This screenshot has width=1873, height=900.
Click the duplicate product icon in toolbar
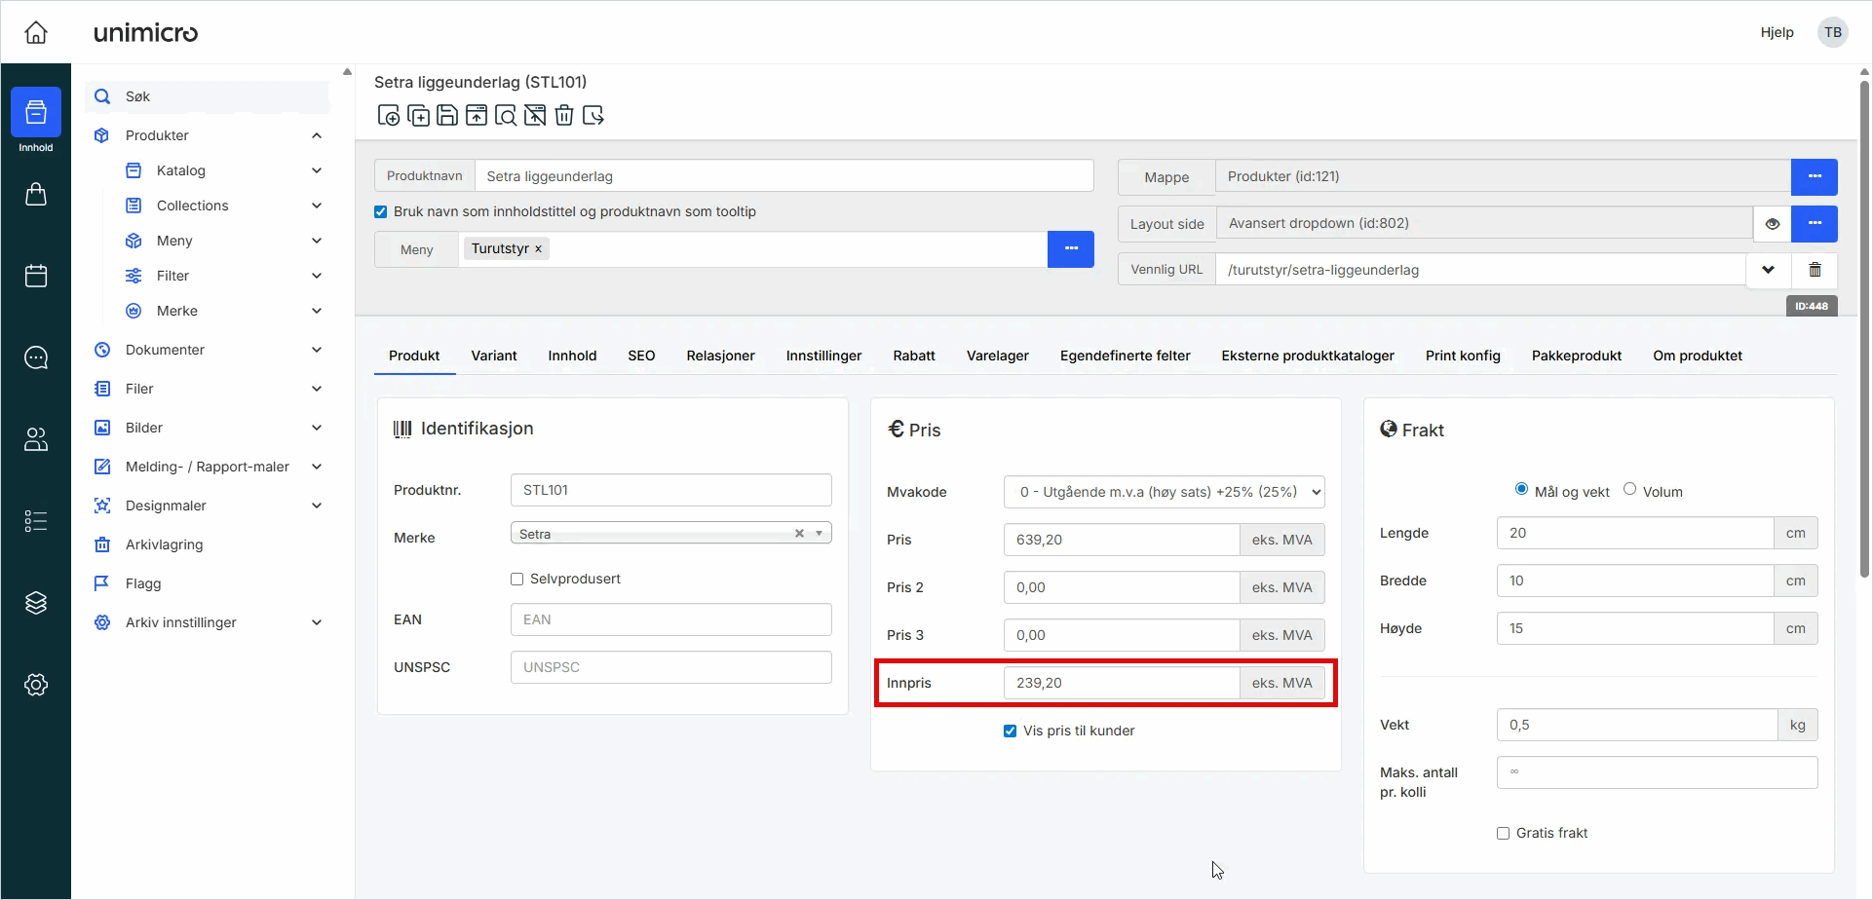[418, 116]
